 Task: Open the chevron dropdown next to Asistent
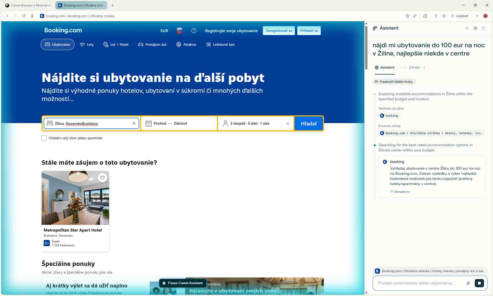(477, 16)
